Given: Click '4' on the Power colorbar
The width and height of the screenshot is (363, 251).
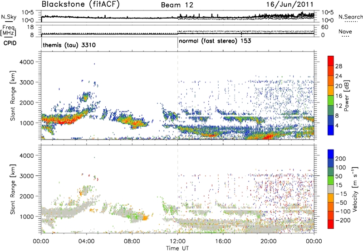Looking at the screenshot, I should pos(337,125).
